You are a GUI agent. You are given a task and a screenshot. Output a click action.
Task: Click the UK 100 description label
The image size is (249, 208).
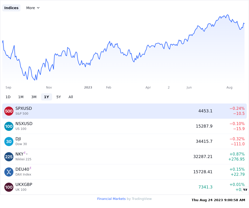(21, 190)
